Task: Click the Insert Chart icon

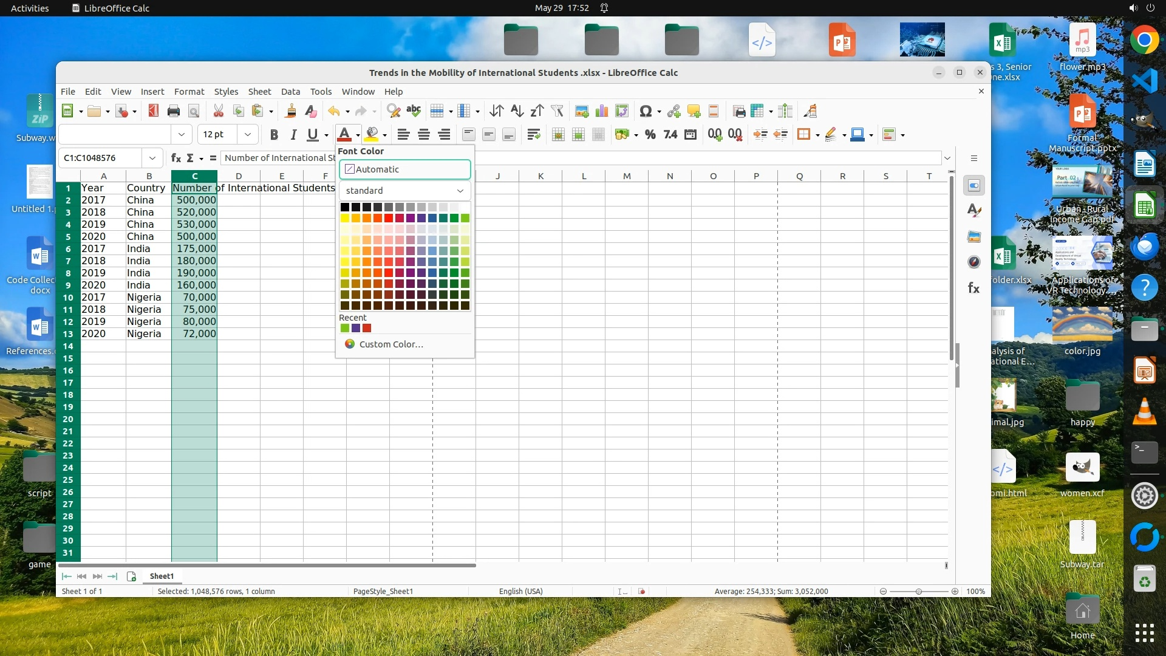Action: coord(602,111)
